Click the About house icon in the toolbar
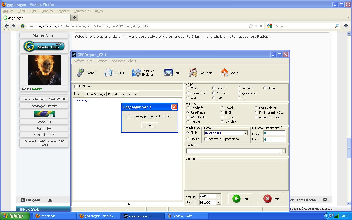 click(224, 73)
